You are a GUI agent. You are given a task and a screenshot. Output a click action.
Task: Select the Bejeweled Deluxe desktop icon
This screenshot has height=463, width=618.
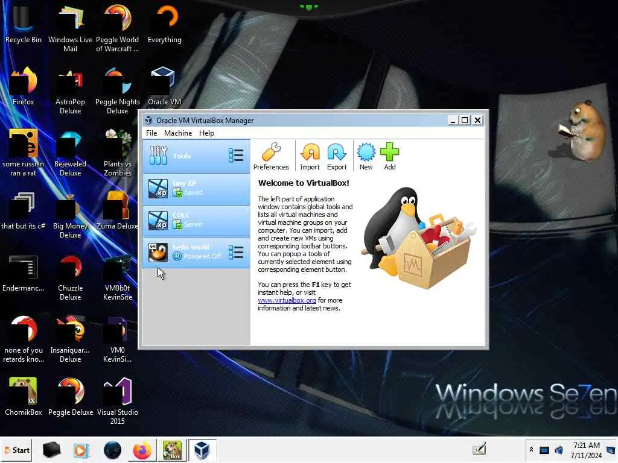coord(70,153)
